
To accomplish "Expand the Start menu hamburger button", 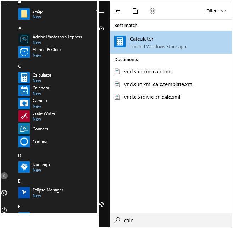I will click(x=4, y=2).
